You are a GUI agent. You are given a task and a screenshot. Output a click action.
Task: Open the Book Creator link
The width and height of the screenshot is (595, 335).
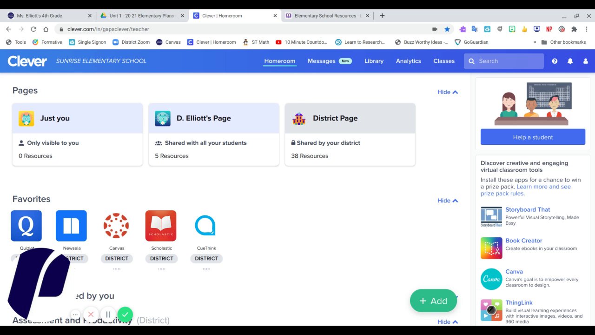pyautogui.click(x=524, y=241)
